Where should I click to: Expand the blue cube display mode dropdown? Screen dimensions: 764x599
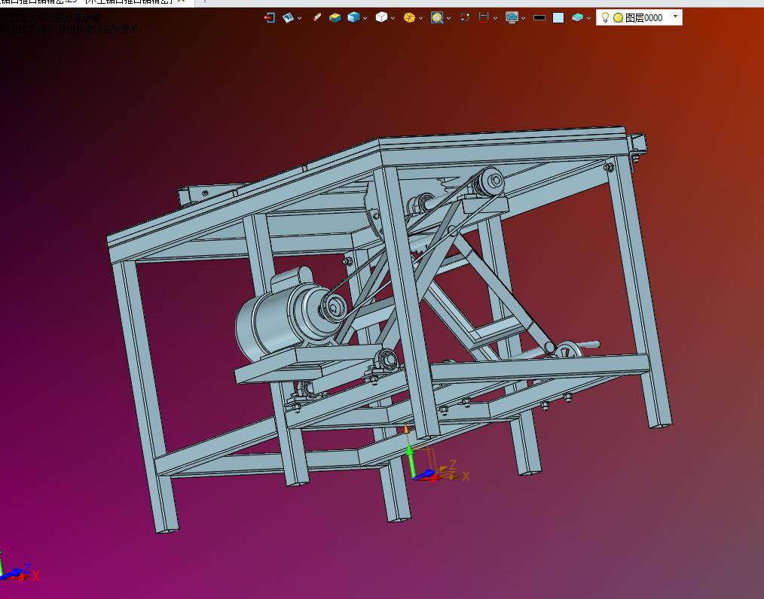pyautogui.click(x=365, y=19)
